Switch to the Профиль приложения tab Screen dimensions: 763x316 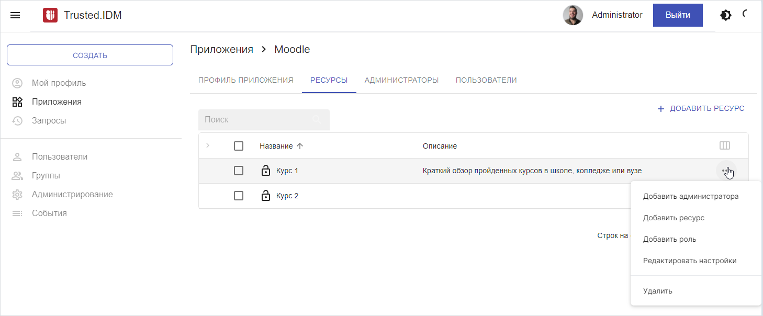246,80
